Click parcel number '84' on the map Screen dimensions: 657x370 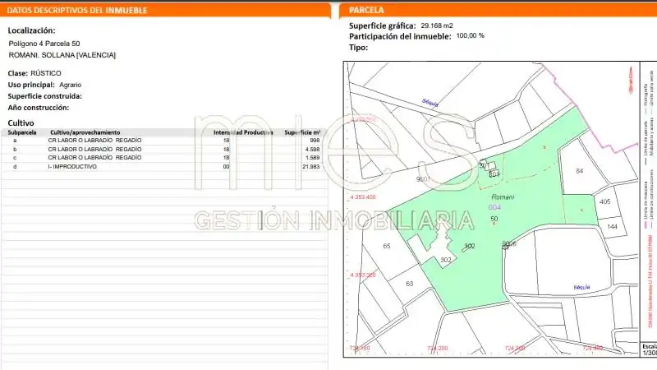[x=580, y=171]
